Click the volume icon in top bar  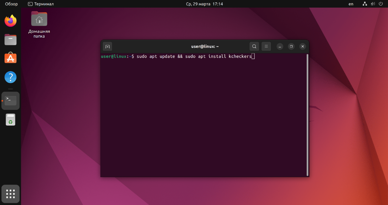click(x=373, y=4)
